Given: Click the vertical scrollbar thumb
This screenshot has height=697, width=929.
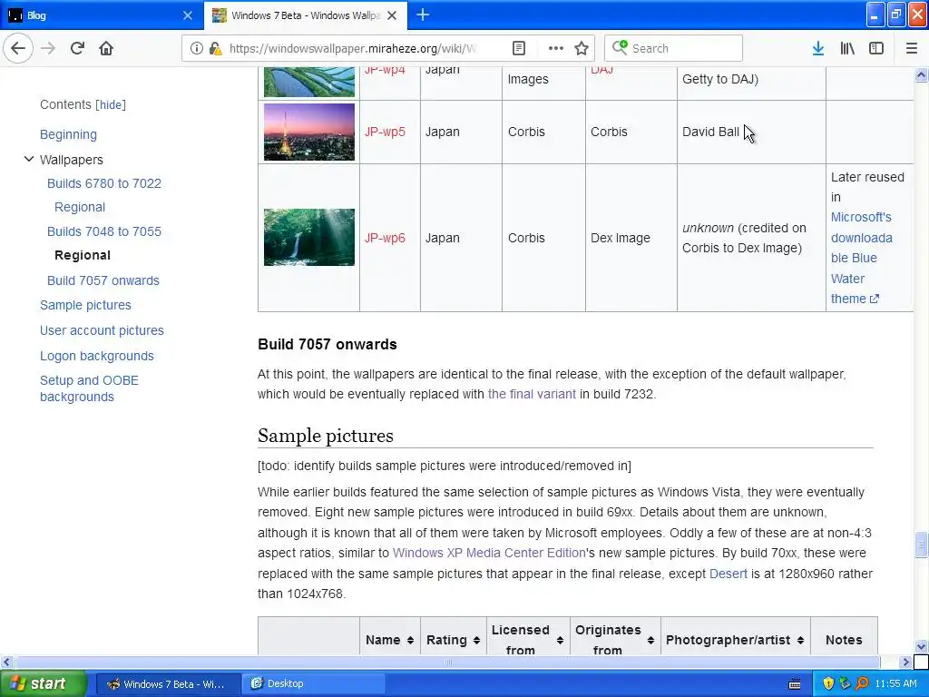Looking at the screenshot, I should [921, 545].
